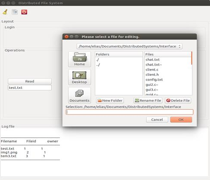Click the Read button in Operations
Screen dimensions: 210x180
[30, 81]
